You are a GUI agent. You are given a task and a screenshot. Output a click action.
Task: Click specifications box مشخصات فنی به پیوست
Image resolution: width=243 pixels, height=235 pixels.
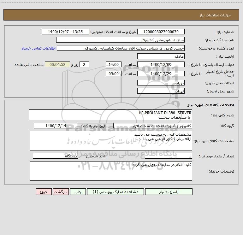click(111, 141)
